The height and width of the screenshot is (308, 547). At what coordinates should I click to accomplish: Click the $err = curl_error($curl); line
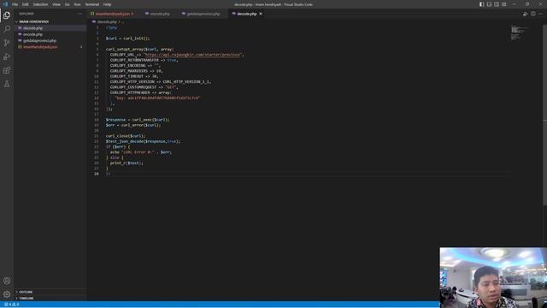coord(133,125)
